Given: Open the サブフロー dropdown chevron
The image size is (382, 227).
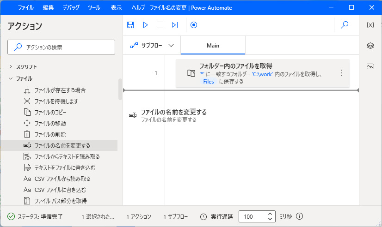Looking at the screenshot, I should (x=171, y=46).
